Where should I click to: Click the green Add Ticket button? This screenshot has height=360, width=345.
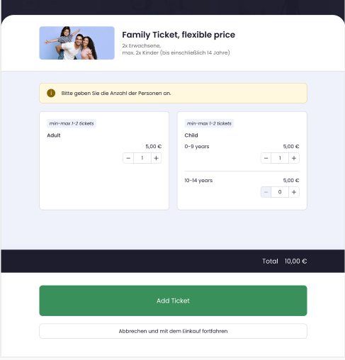173,300
